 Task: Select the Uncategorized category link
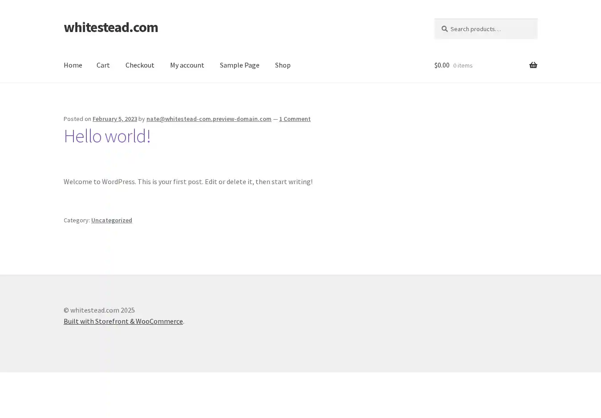[x=111, y=220]
